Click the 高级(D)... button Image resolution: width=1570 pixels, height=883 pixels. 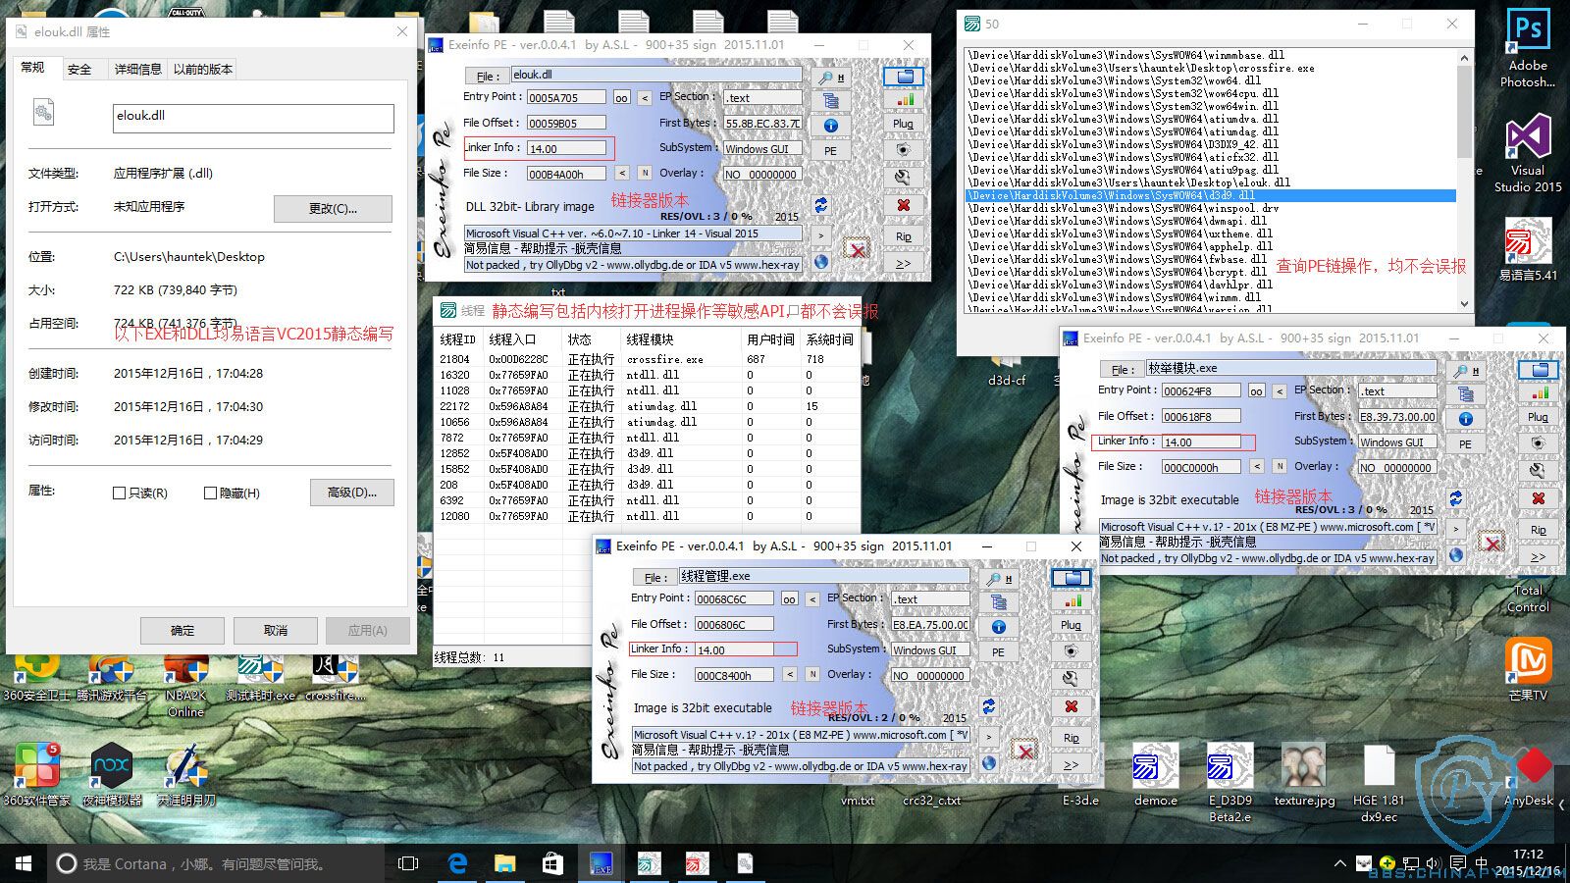[351, 493]
